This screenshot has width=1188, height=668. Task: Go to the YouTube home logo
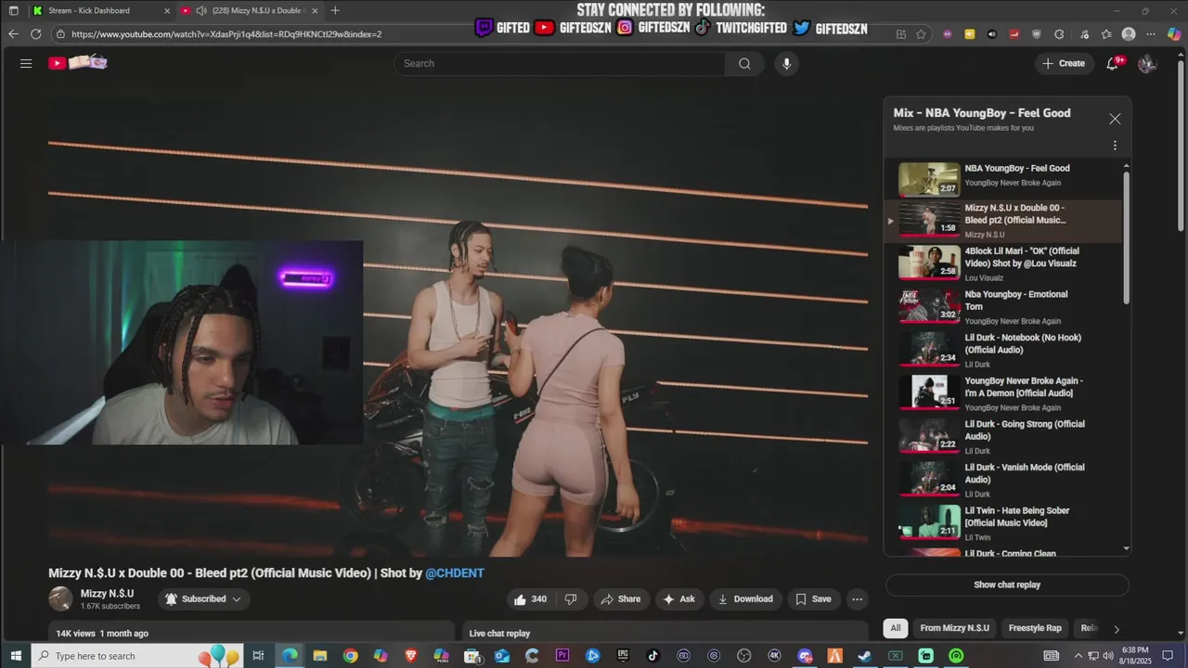[78, 63]
